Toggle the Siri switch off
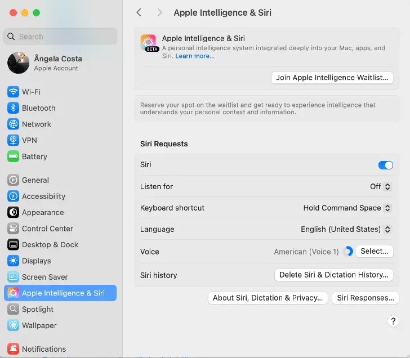The height and width of the screenshot is (358, 410). pos(385,165)
